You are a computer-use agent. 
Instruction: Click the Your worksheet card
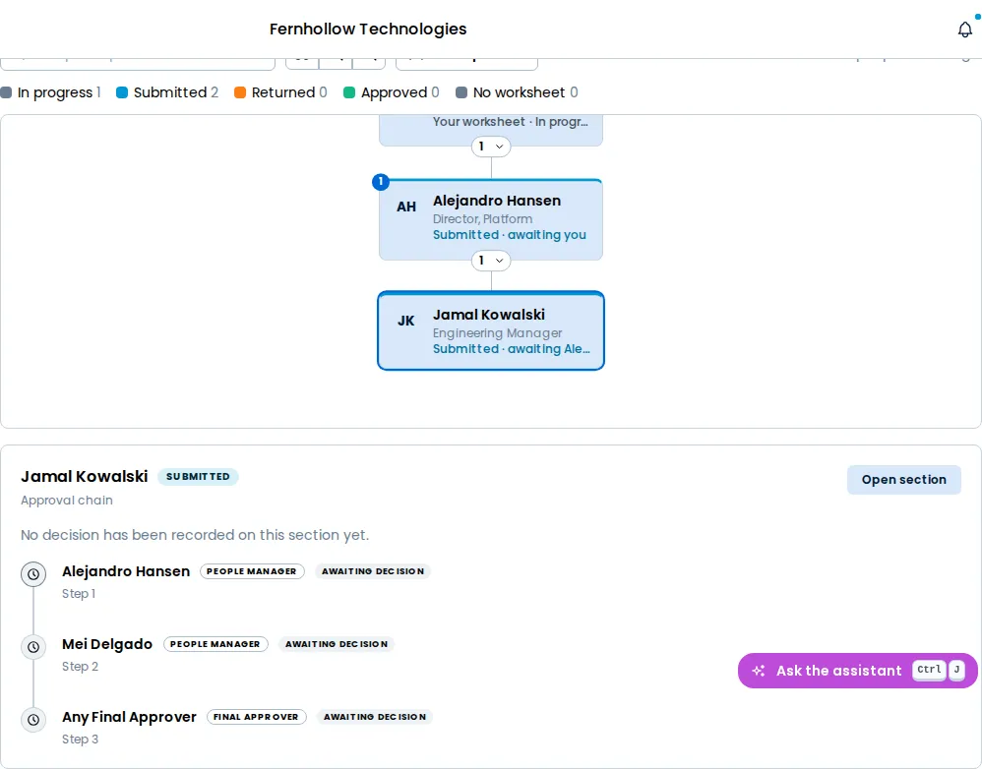pyautogui.click(x=491, y=130)
